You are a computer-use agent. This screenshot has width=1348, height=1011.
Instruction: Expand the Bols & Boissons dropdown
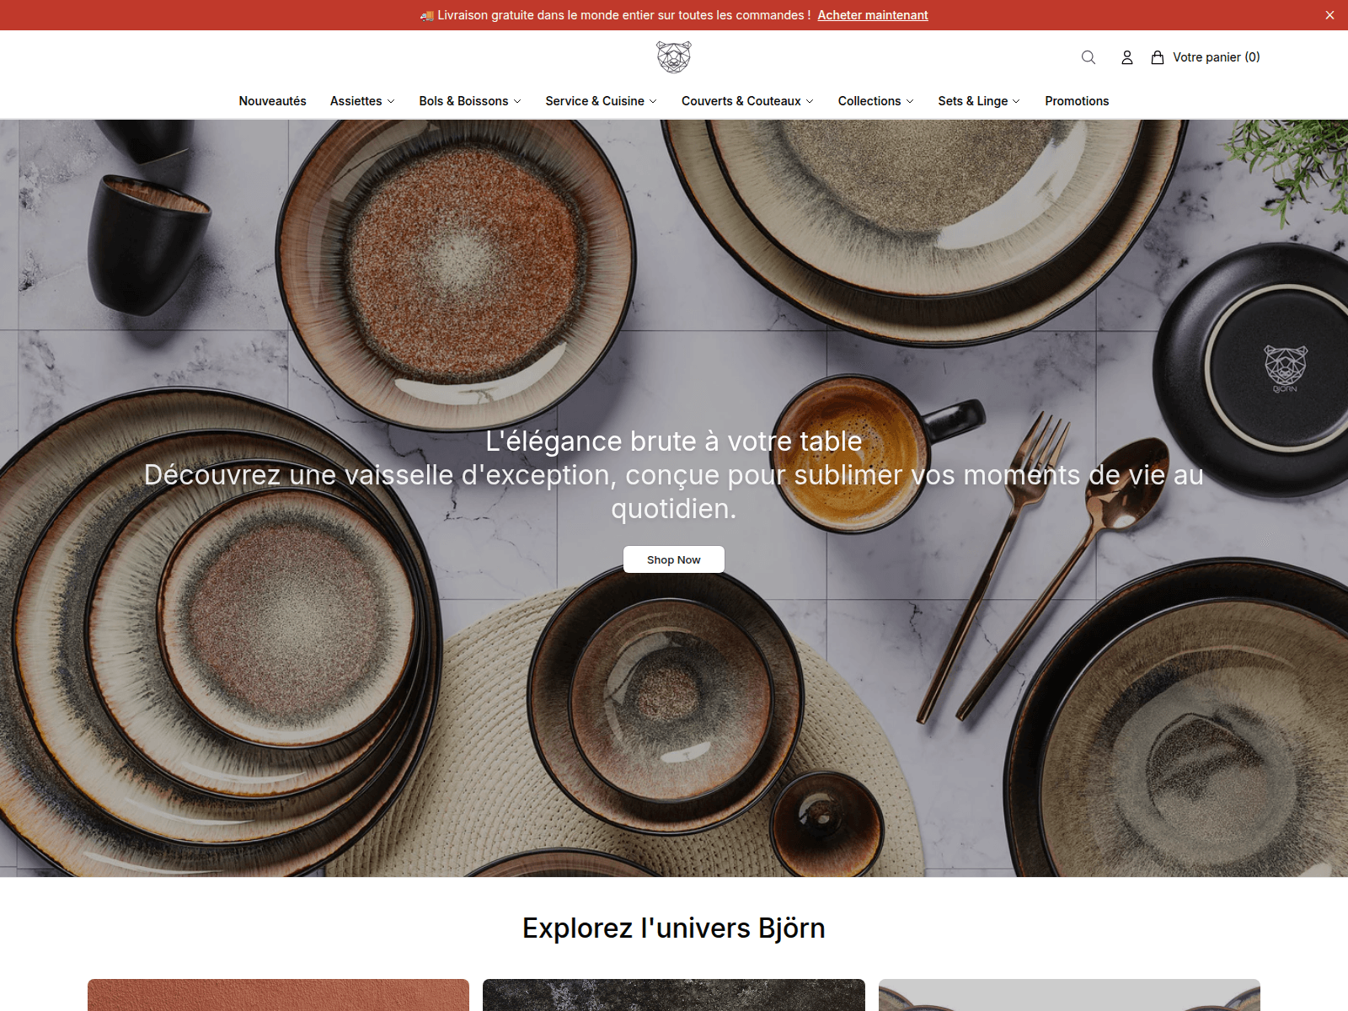[x=470, y=101]
